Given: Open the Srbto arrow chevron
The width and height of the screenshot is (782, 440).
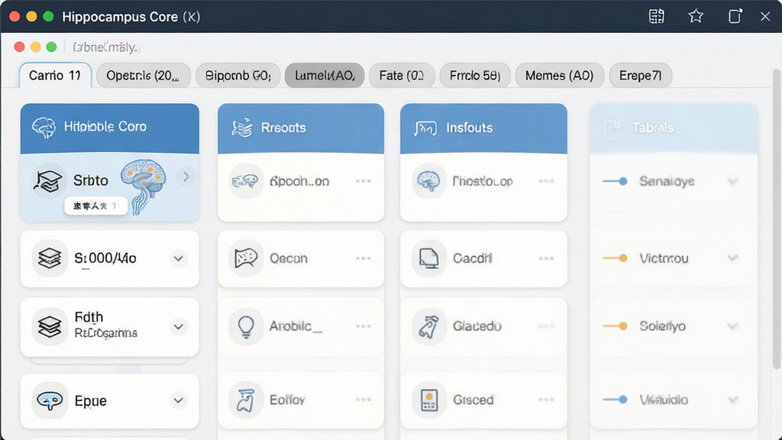Looking at the screenshot, I should point(186,176).
